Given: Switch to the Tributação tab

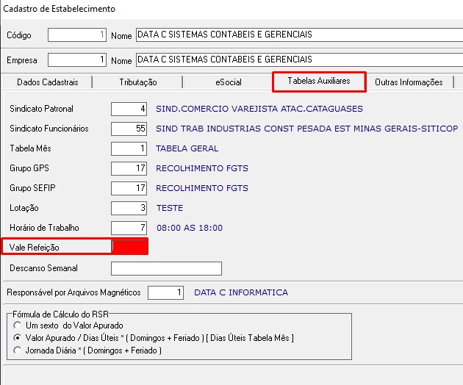Looking at the screenshot, I should pos(138,82).
